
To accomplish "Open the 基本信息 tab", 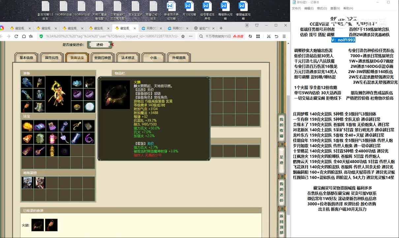I will [x=26, y=58].
